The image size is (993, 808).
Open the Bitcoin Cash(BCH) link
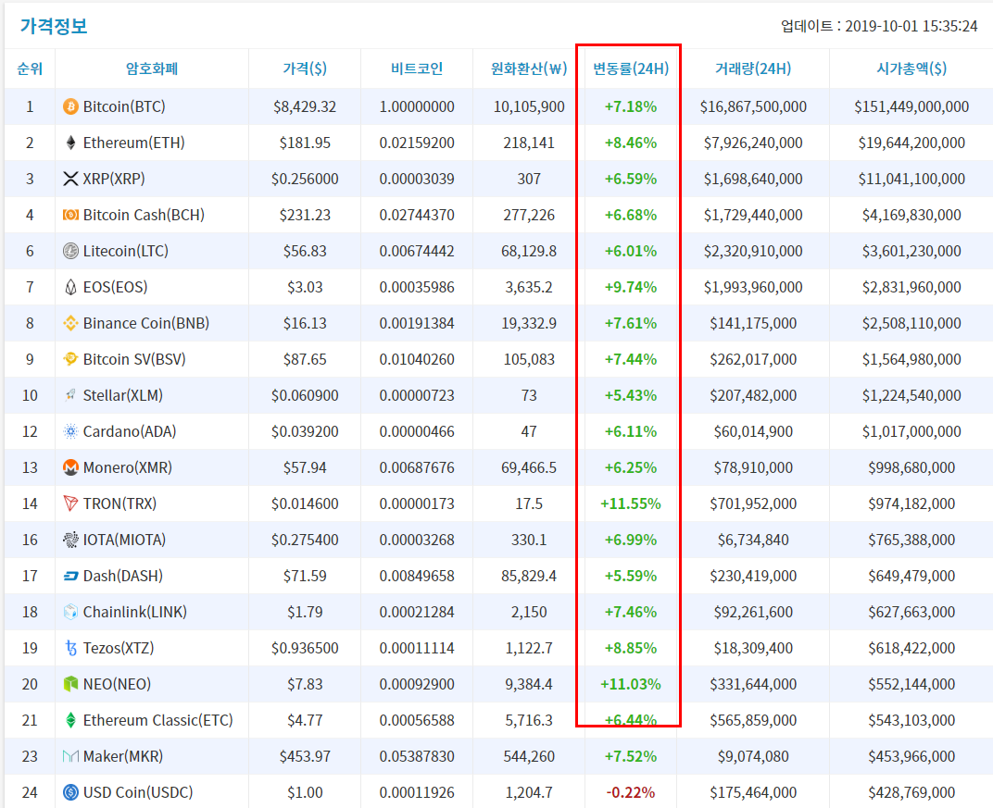point(144,215)
